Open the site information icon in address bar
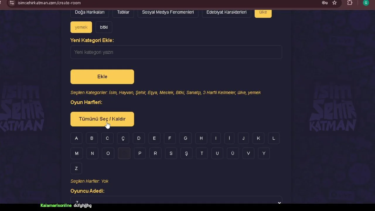Image resolution: width=375 pixels, height=211 pixels. (x=11, y=3)
